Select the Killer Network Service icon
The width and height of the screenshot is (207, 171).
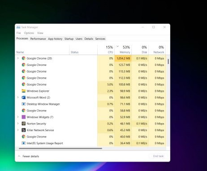click(24, 130)
